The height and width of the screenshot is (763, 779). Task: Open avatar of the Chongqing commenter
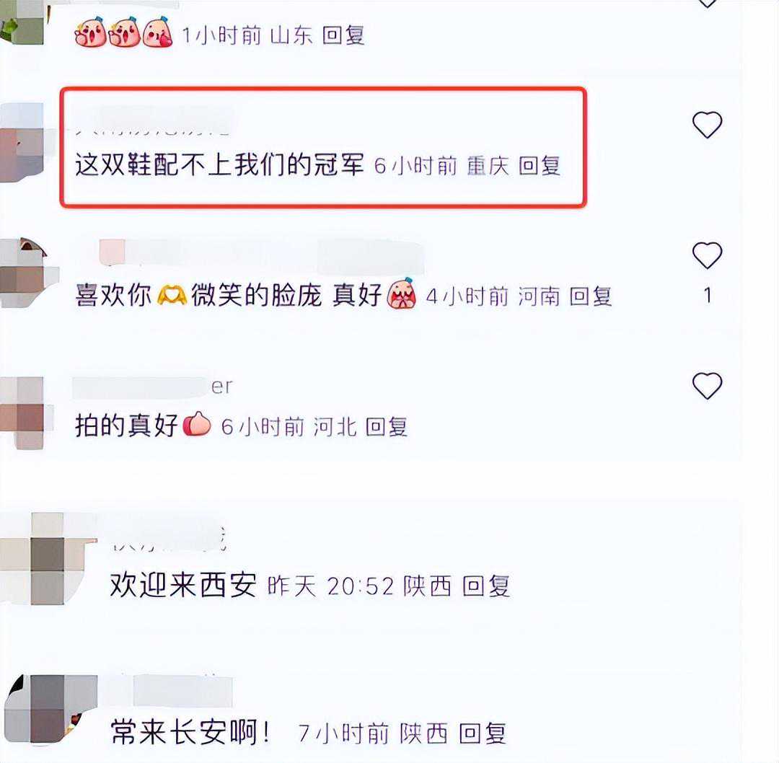[x=22, y=143]
